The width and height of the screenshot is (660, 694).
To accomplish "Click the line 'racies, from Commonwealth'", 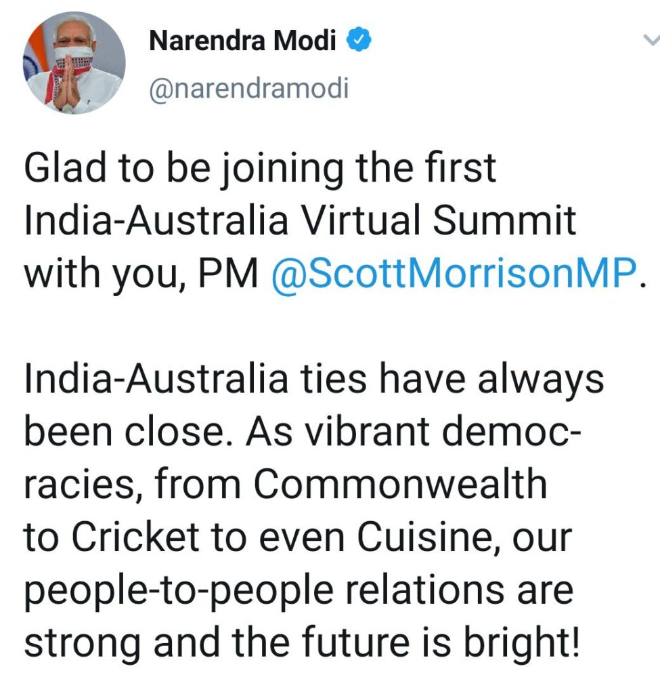I will click(x=285, y=484).
